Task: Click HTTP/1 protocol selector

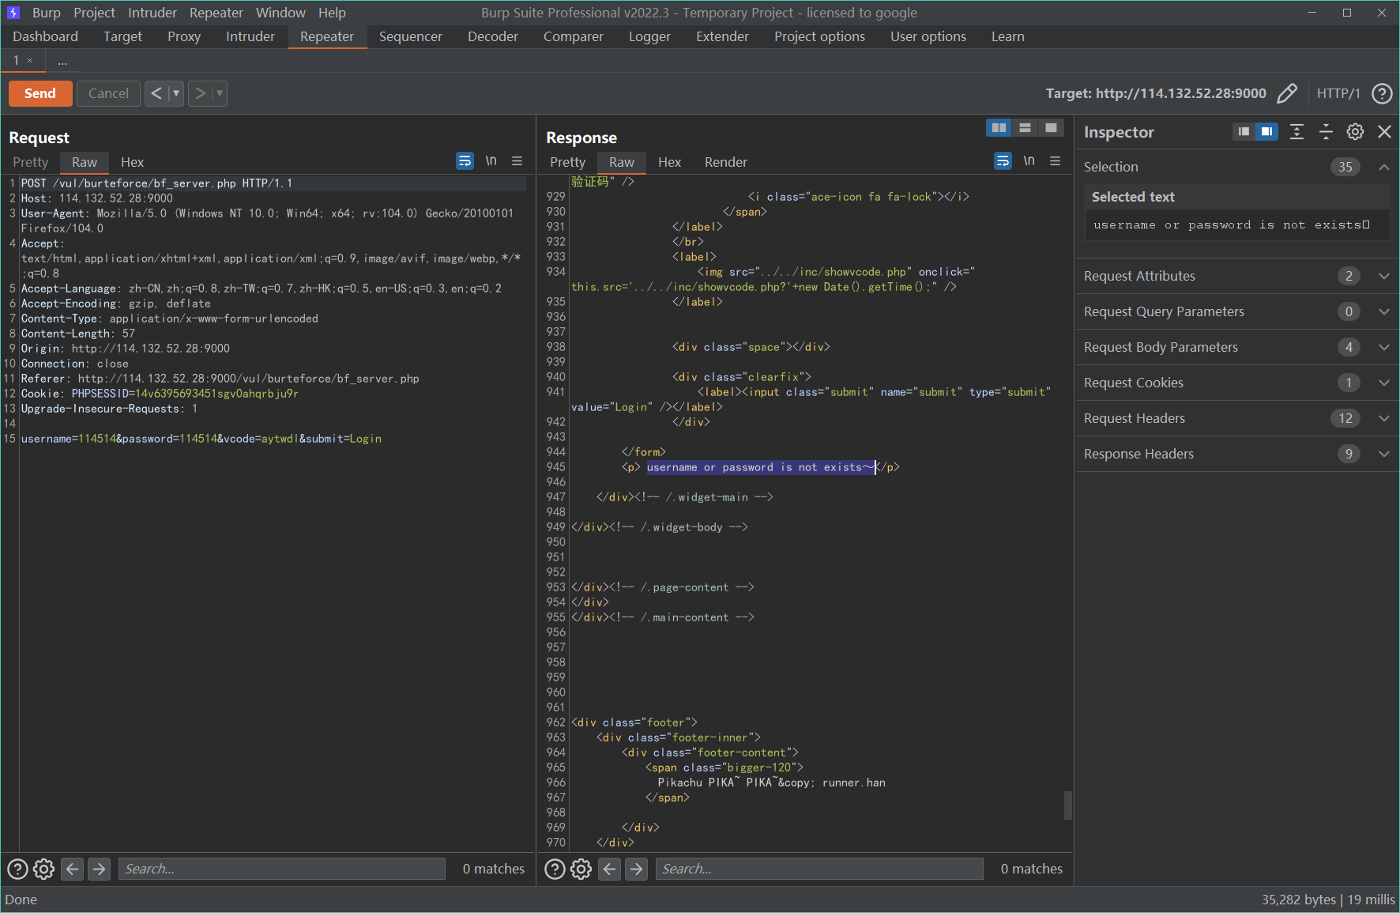Action: [x=1338, y=93]
